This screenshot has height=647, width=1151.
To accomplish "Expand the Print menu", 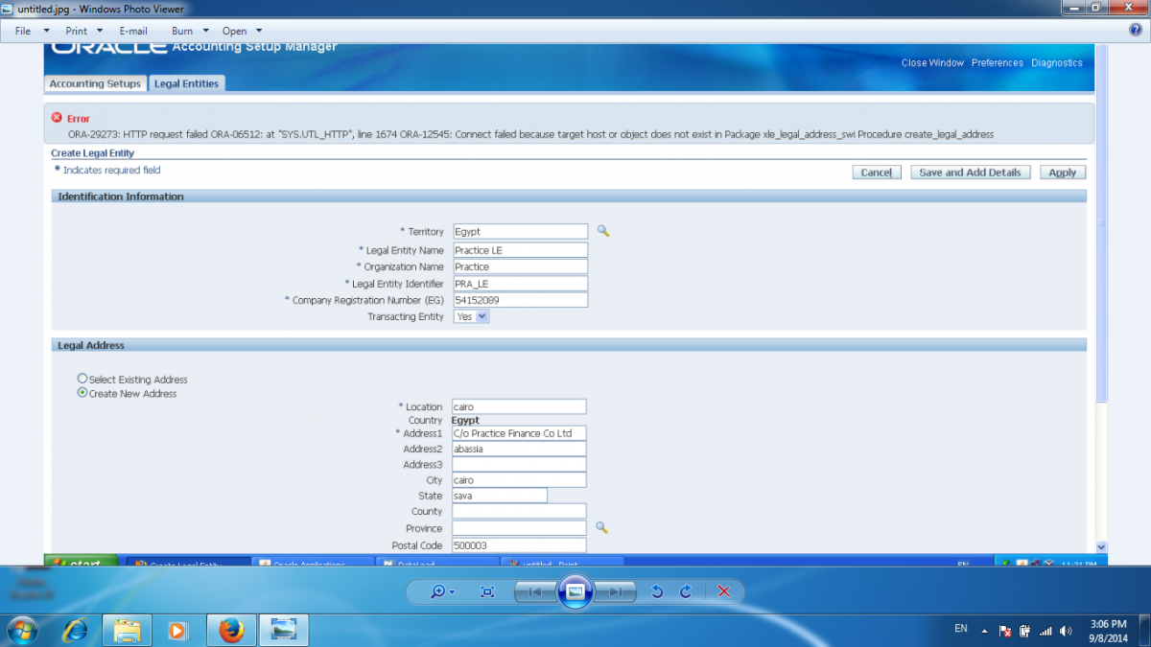I will [x=84, y=31].
